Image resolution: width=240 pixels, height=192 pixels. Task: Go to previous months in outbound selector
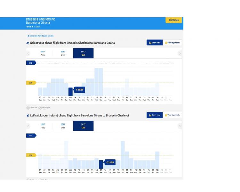pyautogui.click(x=28, y=53)
